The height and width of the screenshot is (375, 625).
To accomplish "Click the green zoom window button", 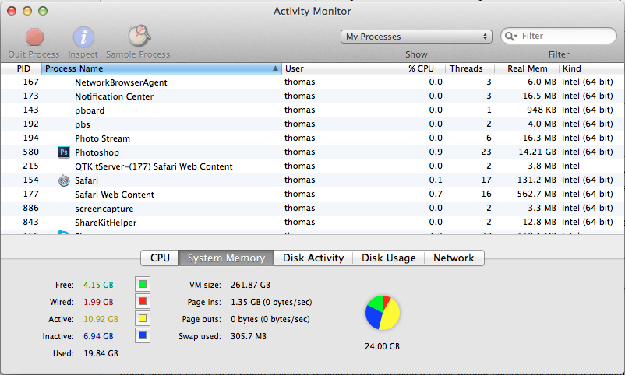I will click(43, 11).
